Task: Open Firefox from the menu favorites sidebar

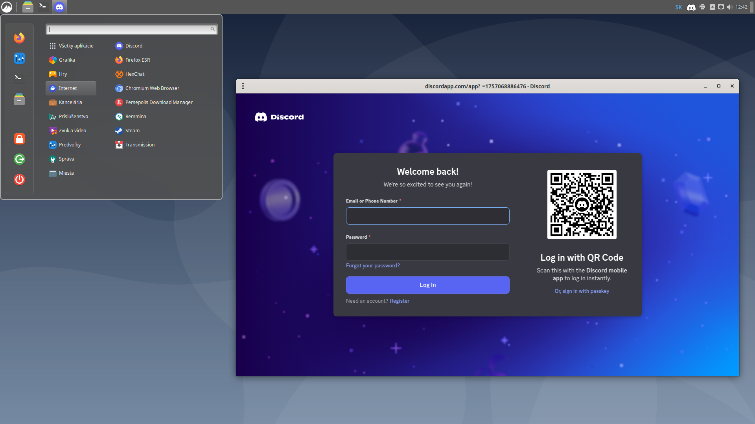Action: coord(19,38)
